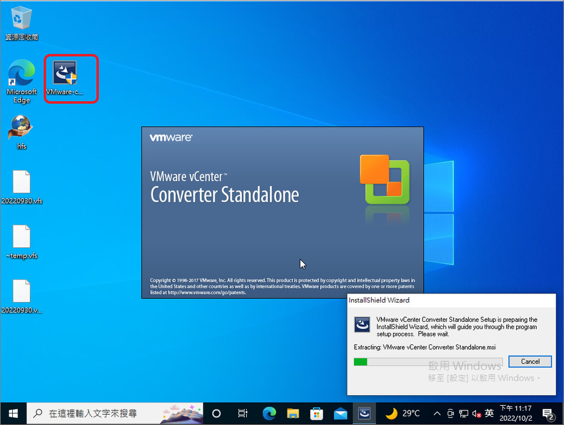
Task: Open the Windows Start menu
Action: [x=13, y=413]
